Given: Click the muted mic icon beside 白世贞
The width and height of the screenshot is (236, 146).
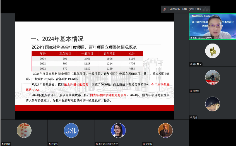Looking at the screenshot, I should tap(191, 91).
